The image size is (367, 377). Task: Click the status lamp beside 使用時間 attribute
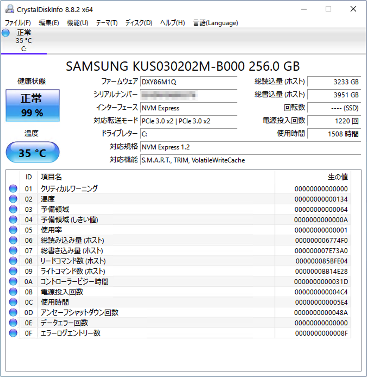coord(13,302)
